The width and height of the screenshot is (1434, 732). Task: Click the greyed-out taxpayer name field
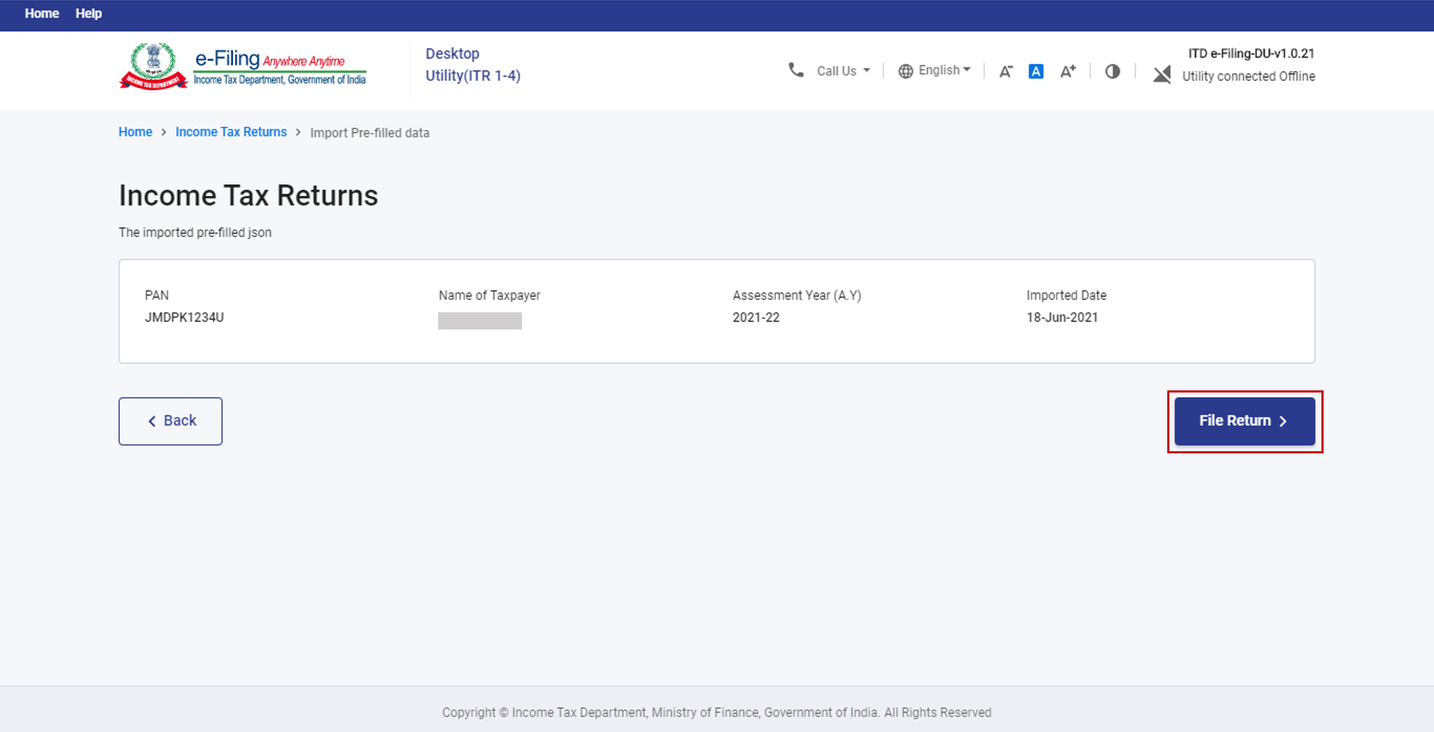480,320
